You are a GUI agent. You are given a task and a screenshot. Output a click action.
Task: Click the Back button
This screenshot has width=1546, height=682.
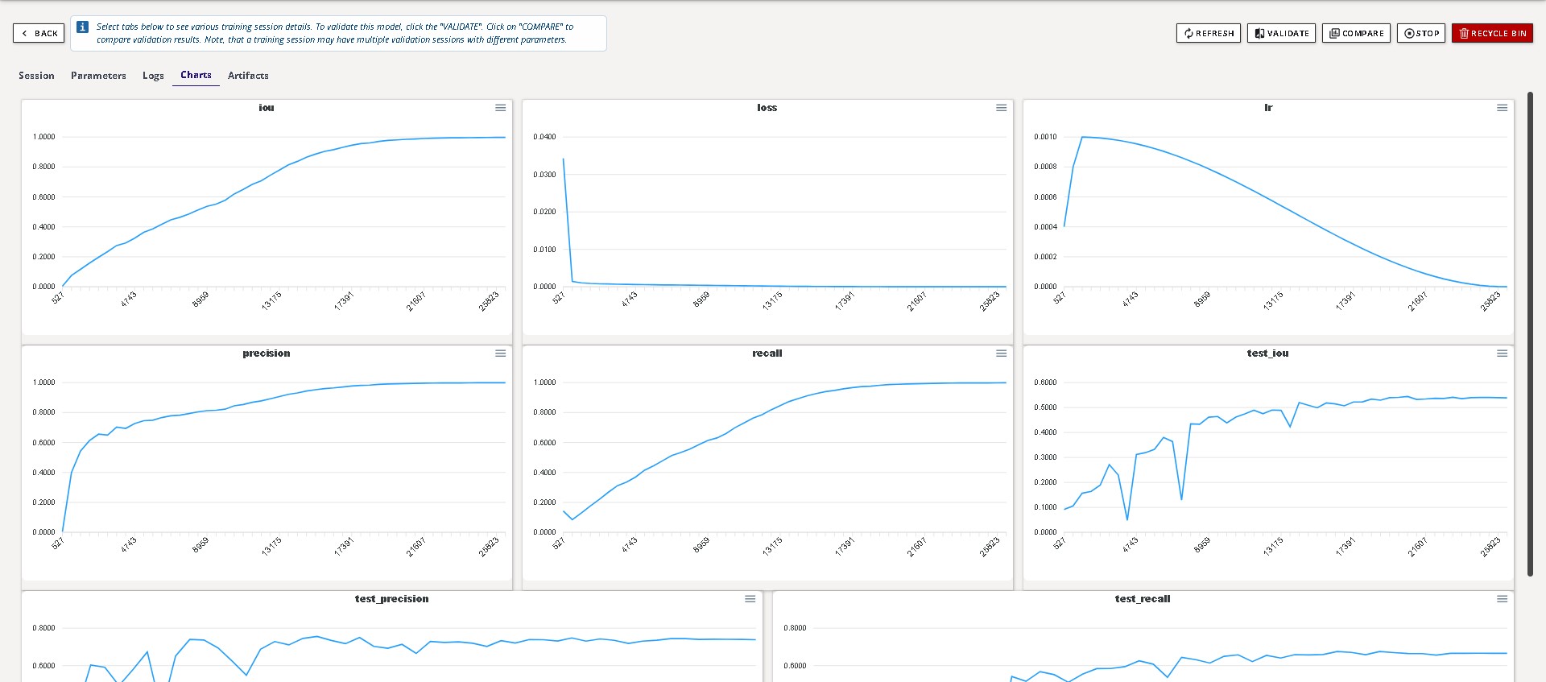[39, 33]
